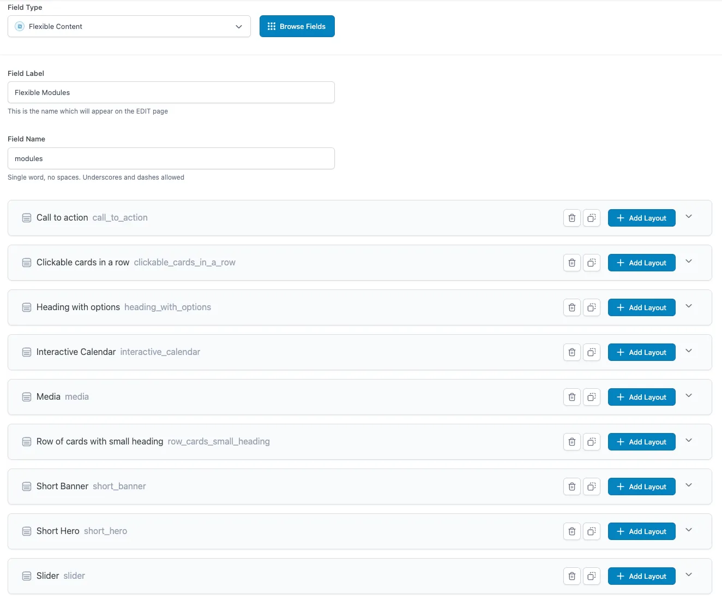
Task: Click the Interactive Calendar drag handle icon
Action: pyautogui.click(x=27, y=352)
